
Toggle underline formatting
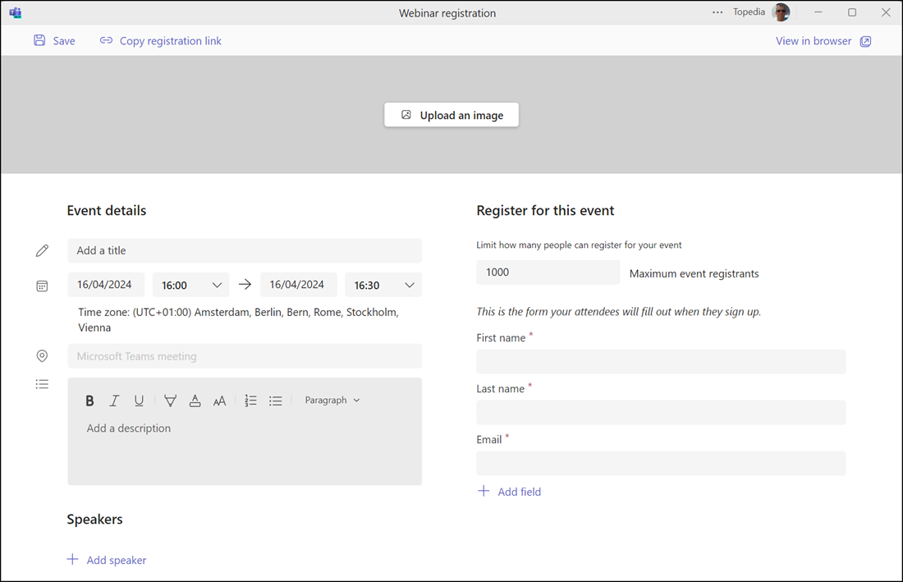[x=139, y=400]
